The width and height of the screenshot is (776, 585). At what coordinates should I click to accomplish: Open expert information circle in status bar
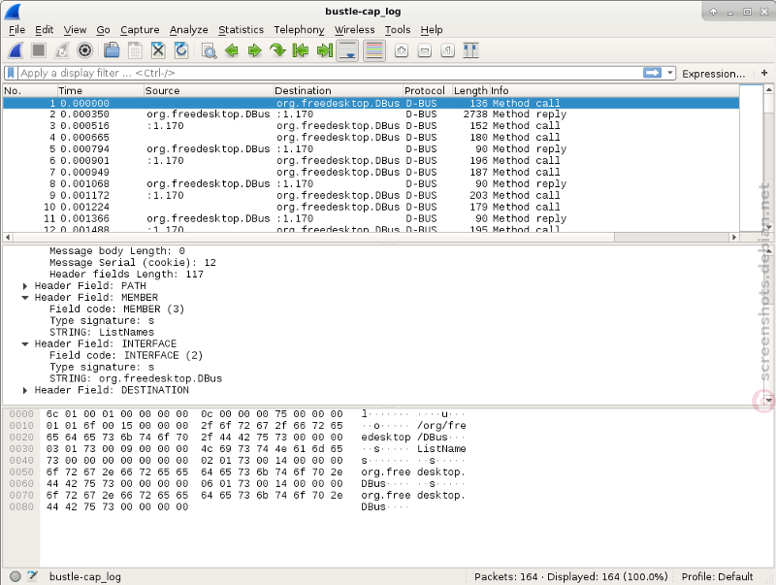tap(16, 576)
